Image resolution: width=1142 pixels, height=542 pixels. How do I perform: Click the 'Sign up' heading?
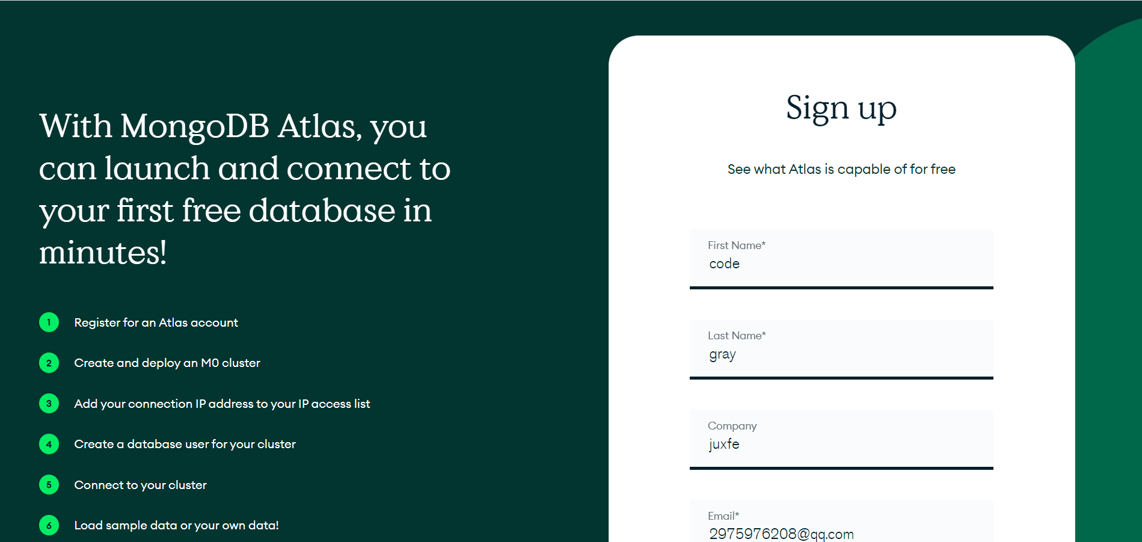coord(841,108)
